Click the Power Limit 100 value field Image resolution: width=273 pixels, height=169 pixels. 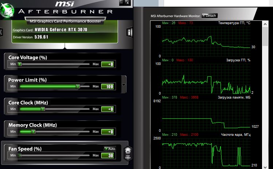pyautogui.click(x=108, y=87)
